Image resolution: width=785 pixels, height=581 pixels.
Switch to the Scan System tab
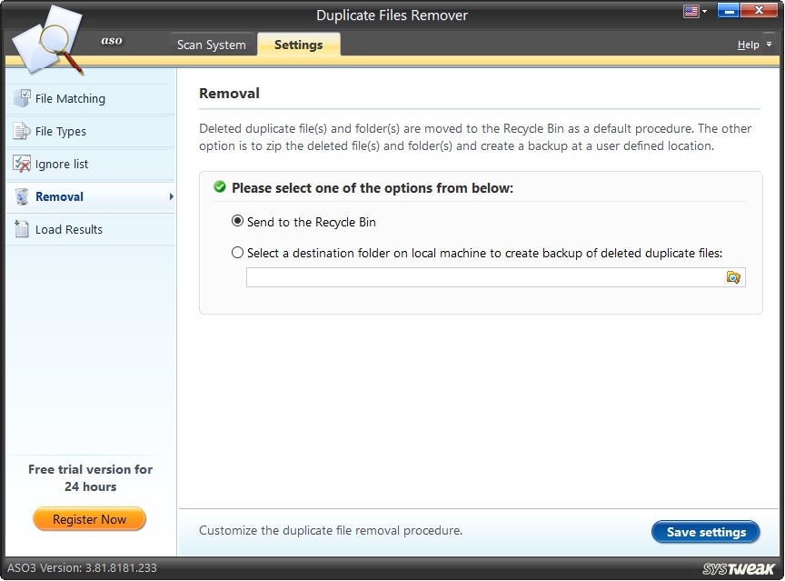tap(212, 43)
